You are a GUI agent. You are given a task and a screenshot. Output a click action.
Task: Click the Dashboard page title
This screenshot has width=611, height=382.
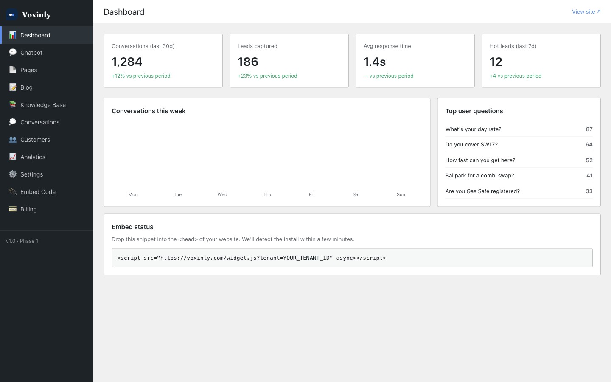(x=124, y=12)
